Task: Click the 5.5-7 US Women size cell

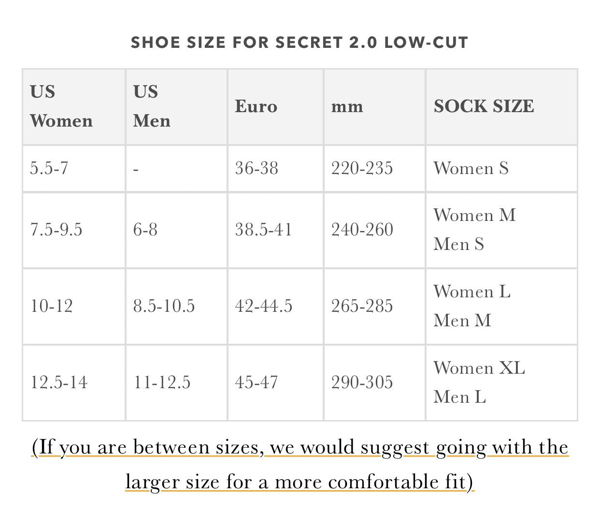Action: tap(49, 168)
